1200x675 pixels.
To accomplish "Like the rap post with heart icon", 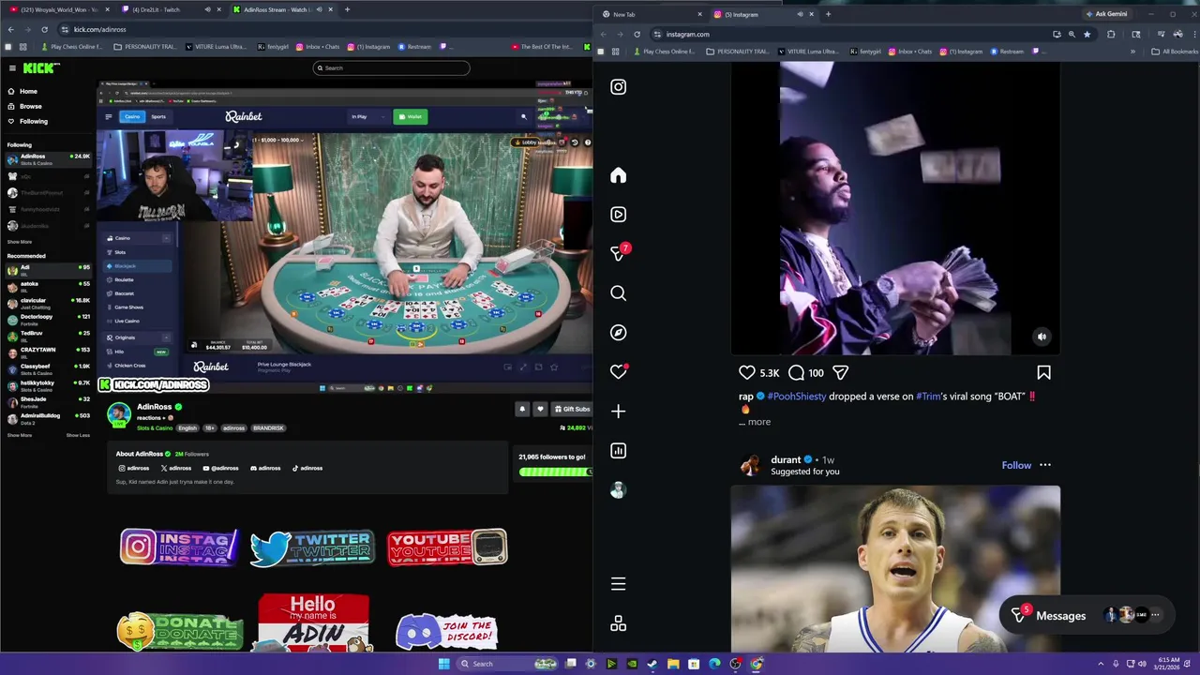I will [x=747, y=372].
